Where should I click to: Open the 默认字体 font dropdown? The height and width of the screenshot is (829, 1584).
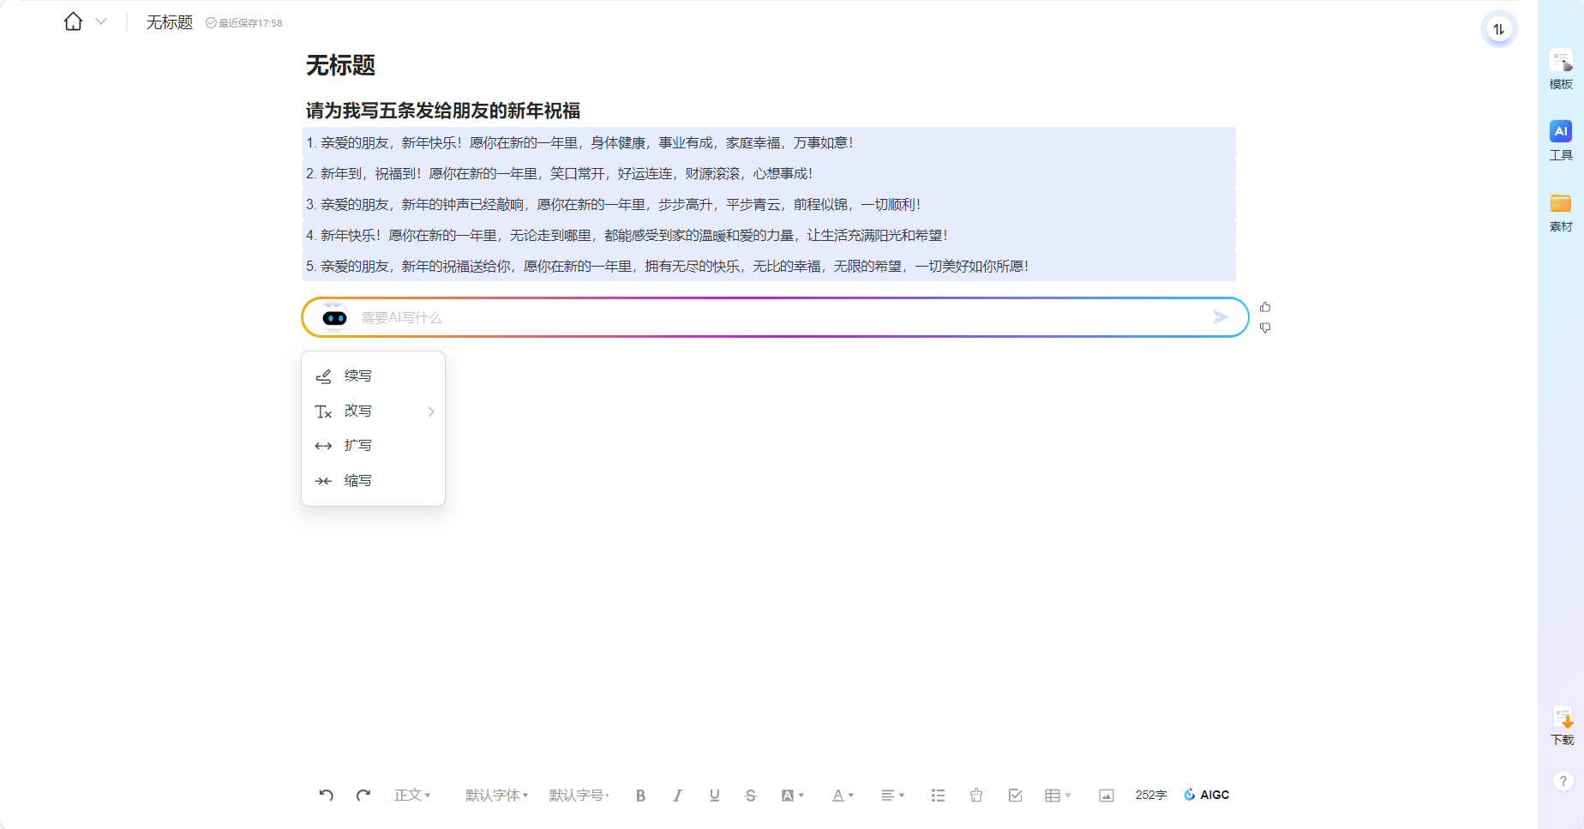tap(496, 796)
